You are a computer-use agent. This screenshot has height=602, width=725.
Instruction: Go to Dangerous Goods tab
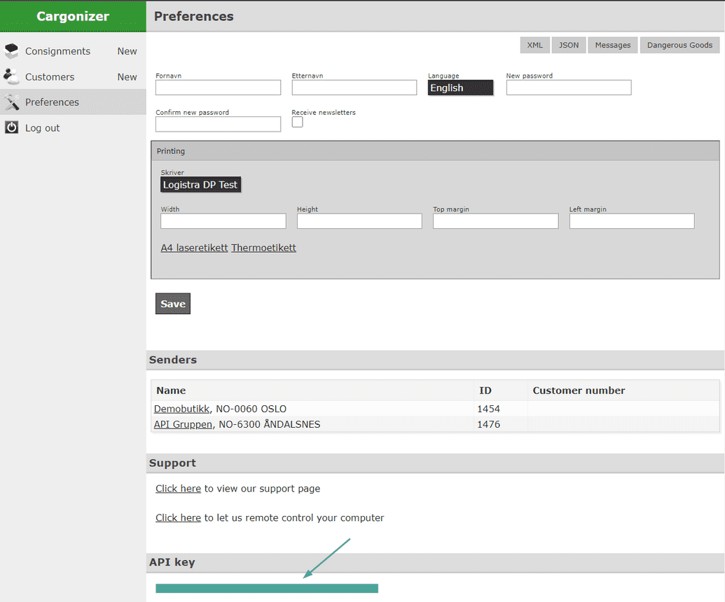point(679,45)
